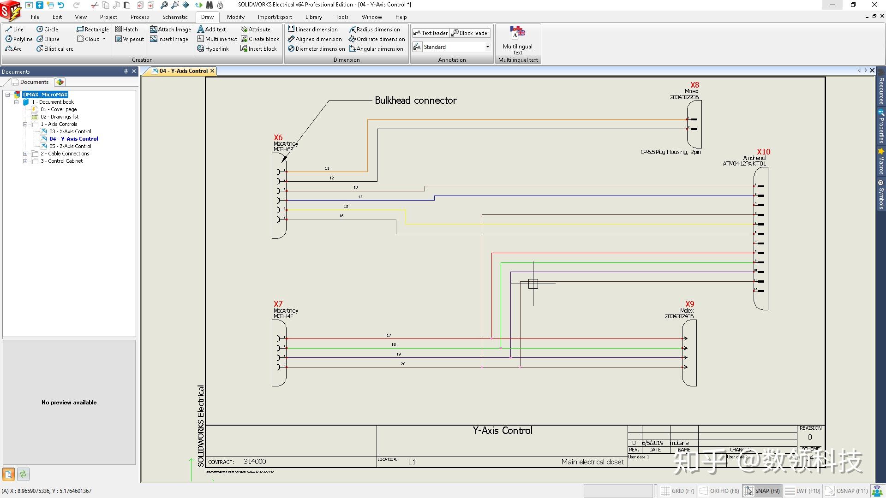Switch to the Schematic ribbon tab
Screen dimensions: 886x498
[x=174, y=17]
